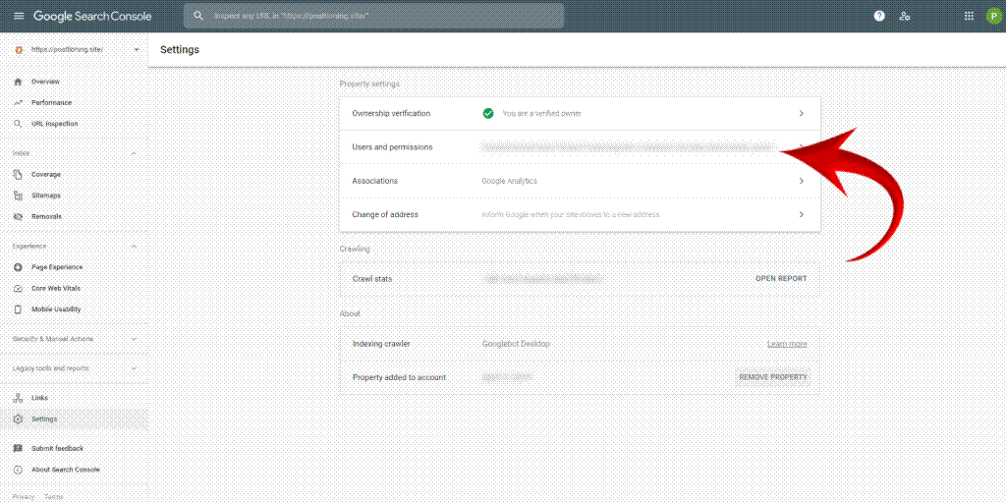Click OPEN REPORT for Crawl stats
1006x503 pixels.
(781, 279)
